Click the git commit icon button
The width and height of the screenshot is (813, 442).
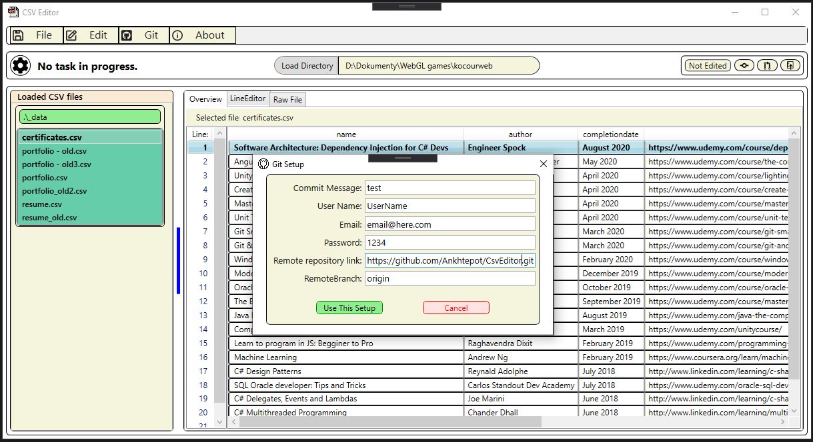coord(744,65)
